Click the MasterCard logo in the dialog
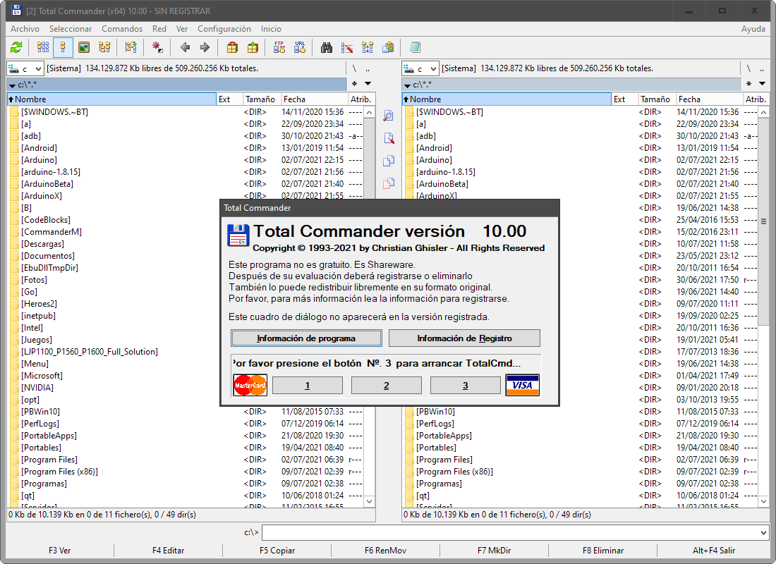Screen dimensions: 776x564 coord(250,385)
